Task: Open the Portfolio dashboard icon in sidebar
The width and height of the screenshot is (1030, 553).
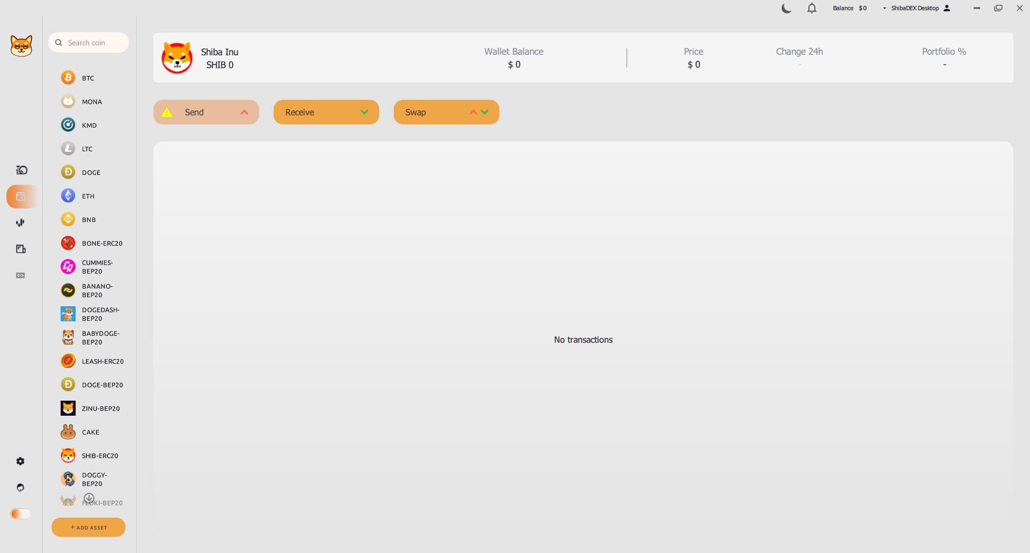Action: click(21, 170)
